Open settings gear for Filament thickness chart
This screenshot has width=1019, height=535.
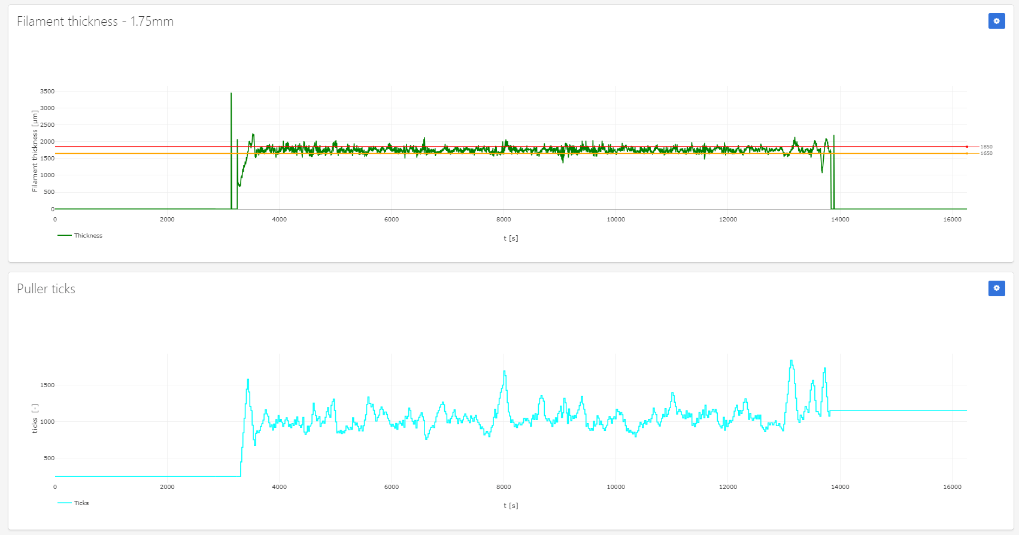coord(996,21)
